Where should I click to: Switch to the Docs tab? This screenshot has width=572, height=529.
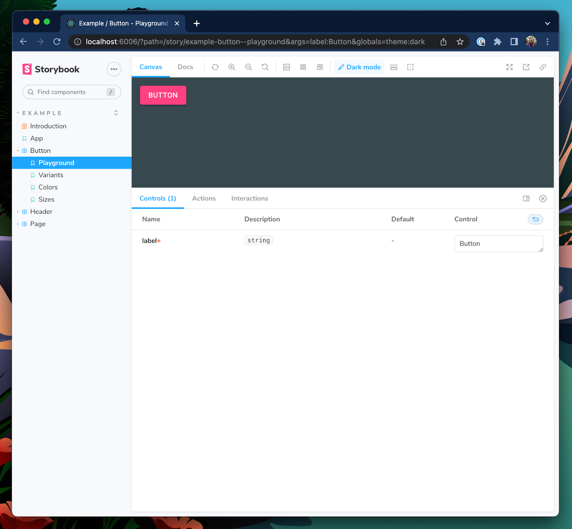185,67
